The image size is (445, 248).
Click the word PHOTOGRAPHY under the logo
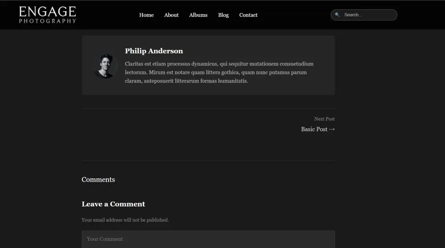[48, 21]
